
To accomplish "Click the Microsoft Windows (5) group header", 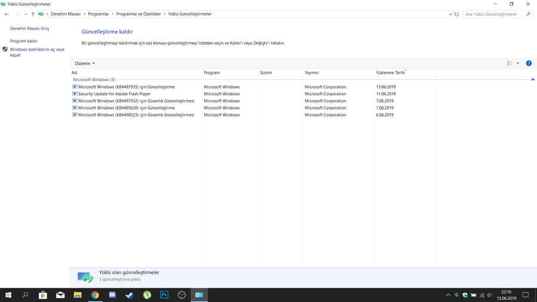I will [94, 80].
